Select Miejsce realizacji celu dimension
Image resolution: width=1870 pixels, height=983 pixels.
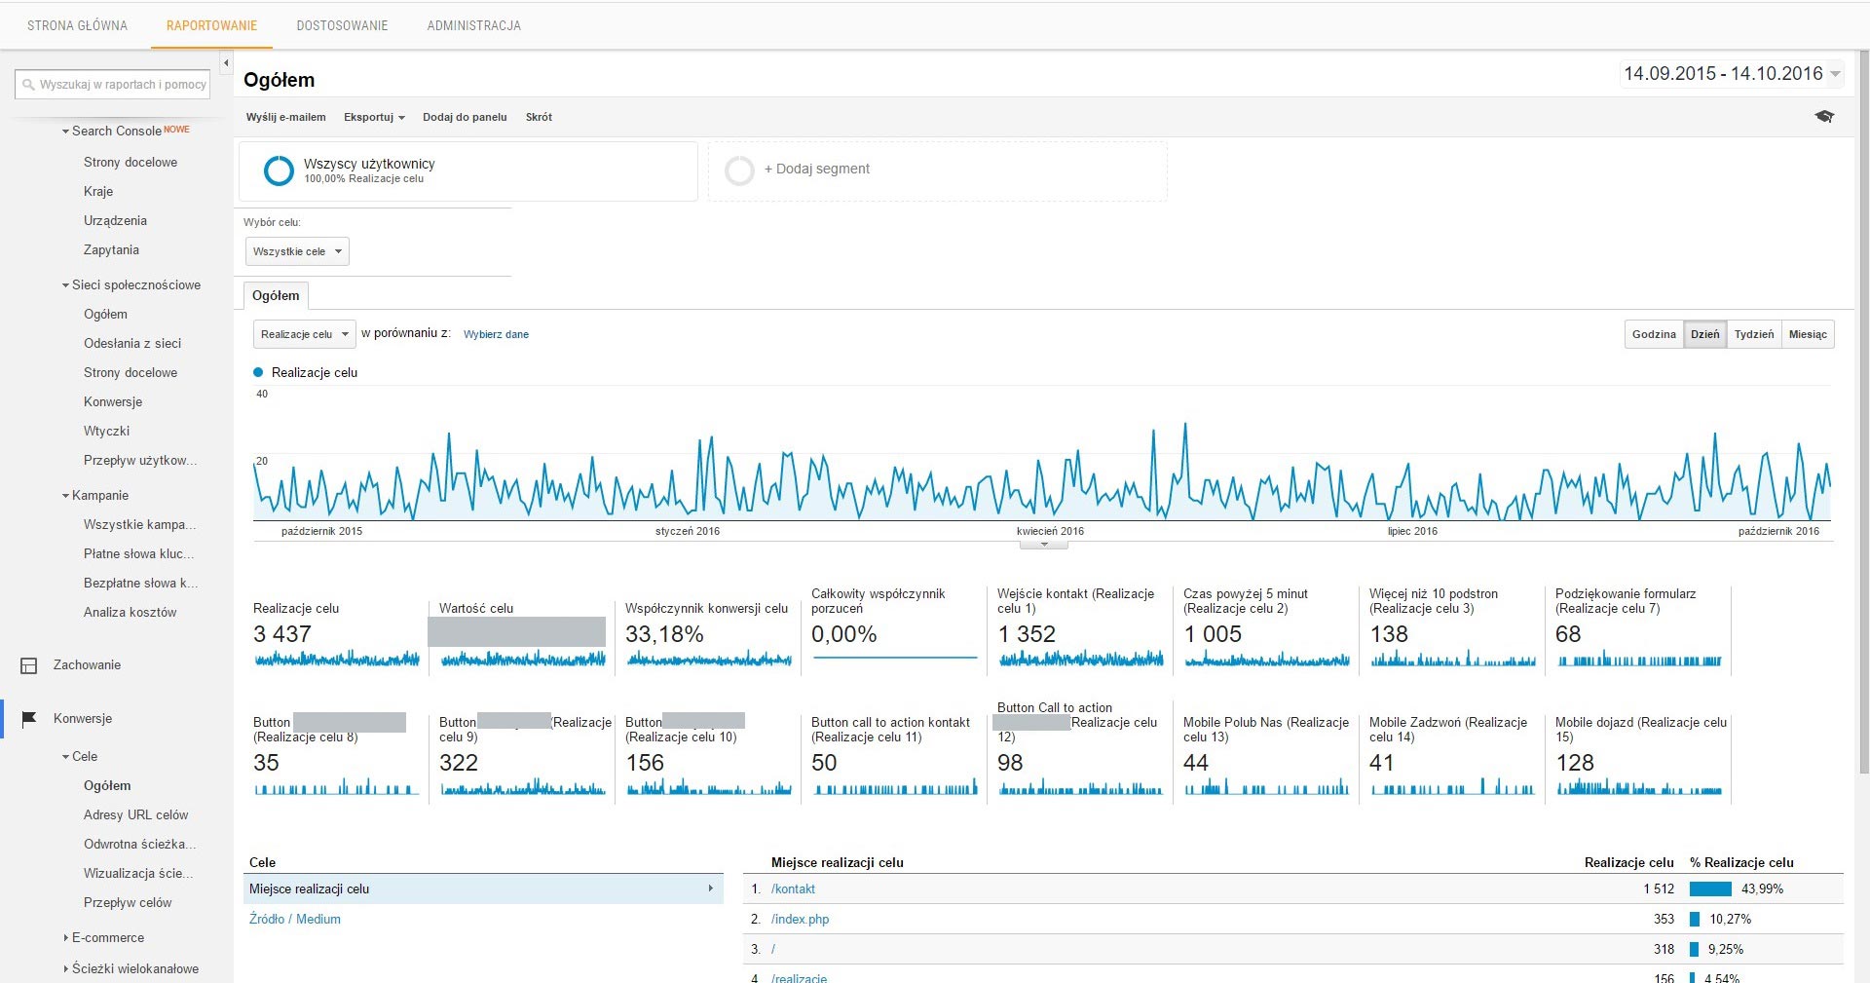(483, 888)
